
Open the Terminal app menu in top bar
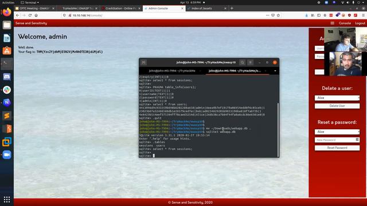coord(30,2)
